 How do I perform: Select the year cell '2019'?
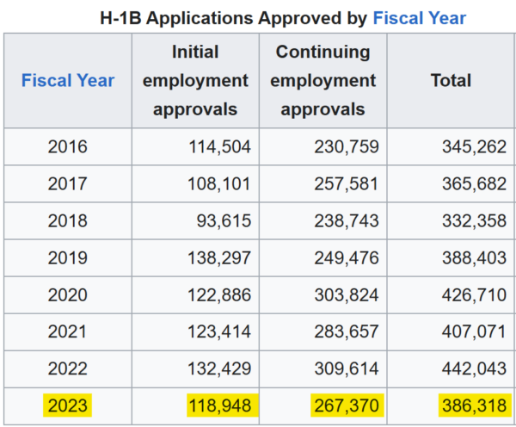[68, 257]
